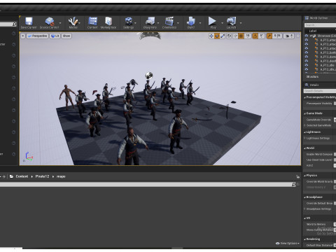Click the World Outliner search field
336x252 pixels.
point(320,25)
